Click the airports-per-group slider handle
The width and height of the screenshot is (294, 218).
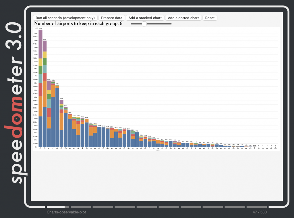(144, 24)
